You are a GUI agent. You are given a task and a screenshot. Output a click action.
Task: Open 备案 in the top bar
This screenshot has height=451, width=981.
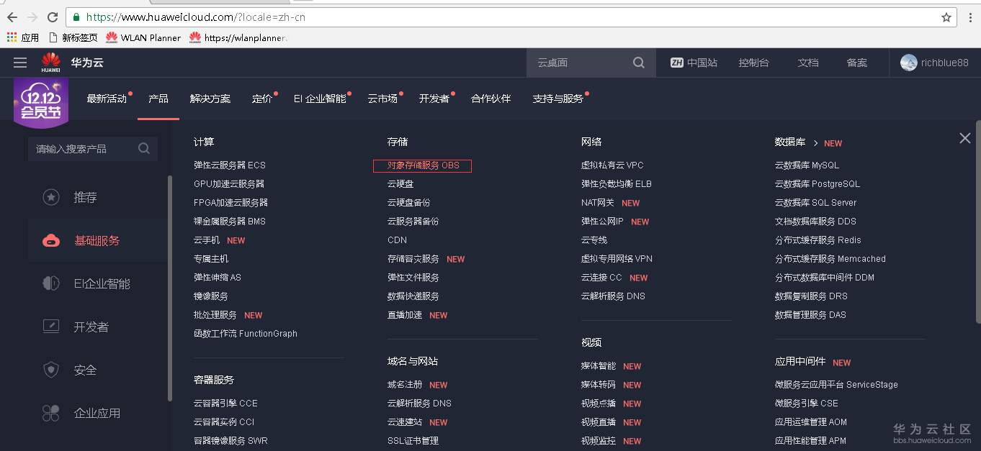pyautogui.click(x=857, y=63)
